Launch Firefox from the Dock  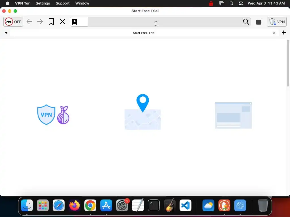[x=74, y=205]
